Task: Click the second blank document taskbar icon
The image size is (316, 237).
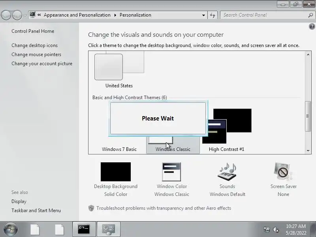Action: [60, 229]
